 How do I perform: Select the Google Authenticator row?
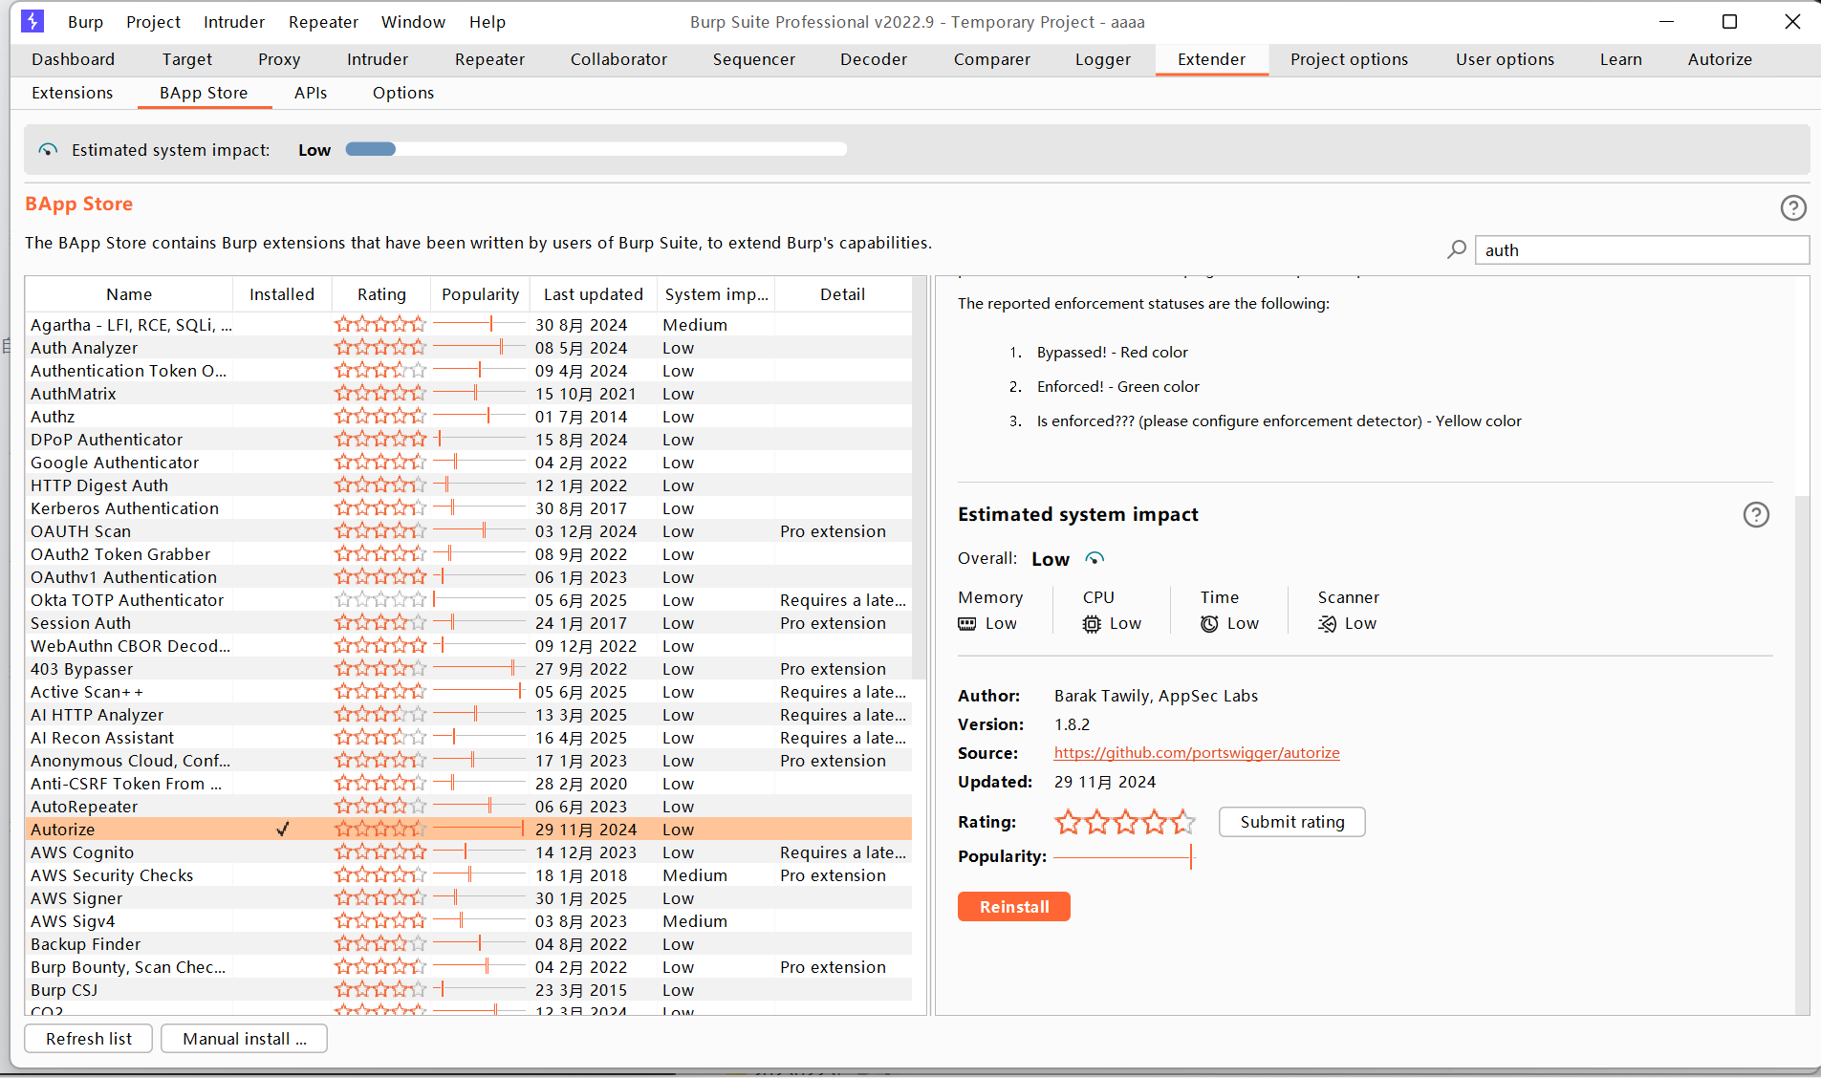tap(468, 463)
